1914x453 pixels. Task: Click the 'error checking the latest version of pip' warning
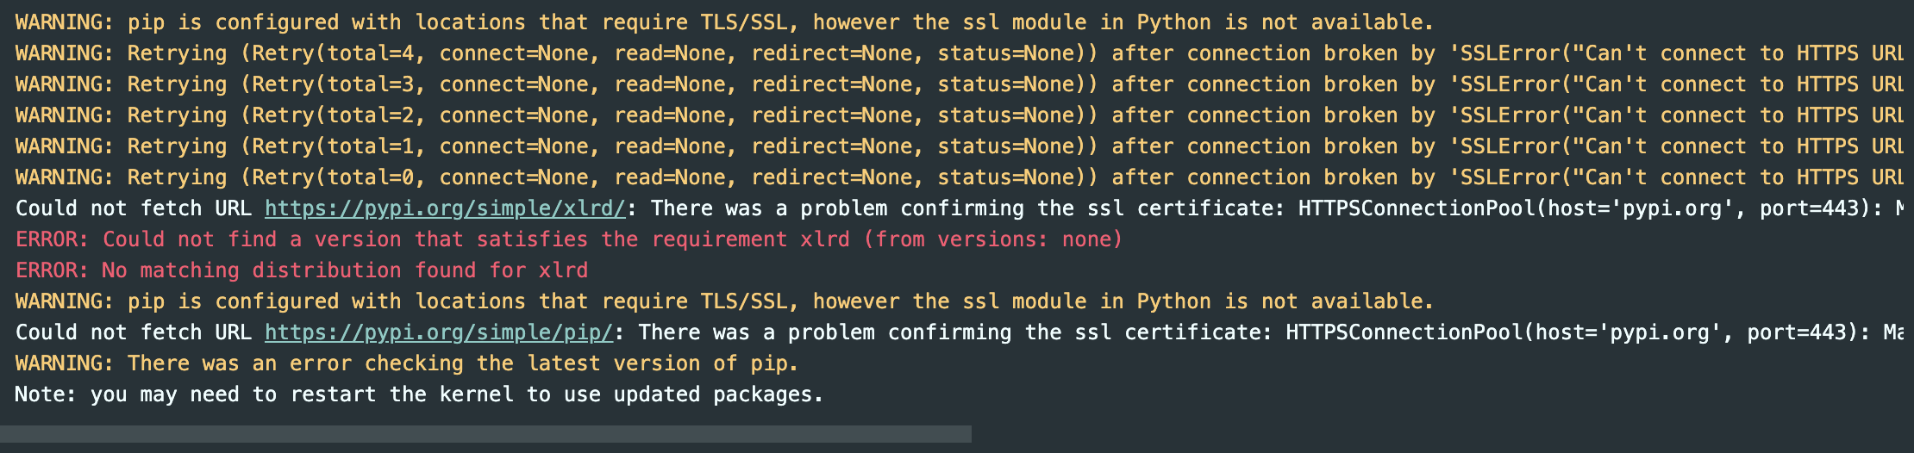407,363
